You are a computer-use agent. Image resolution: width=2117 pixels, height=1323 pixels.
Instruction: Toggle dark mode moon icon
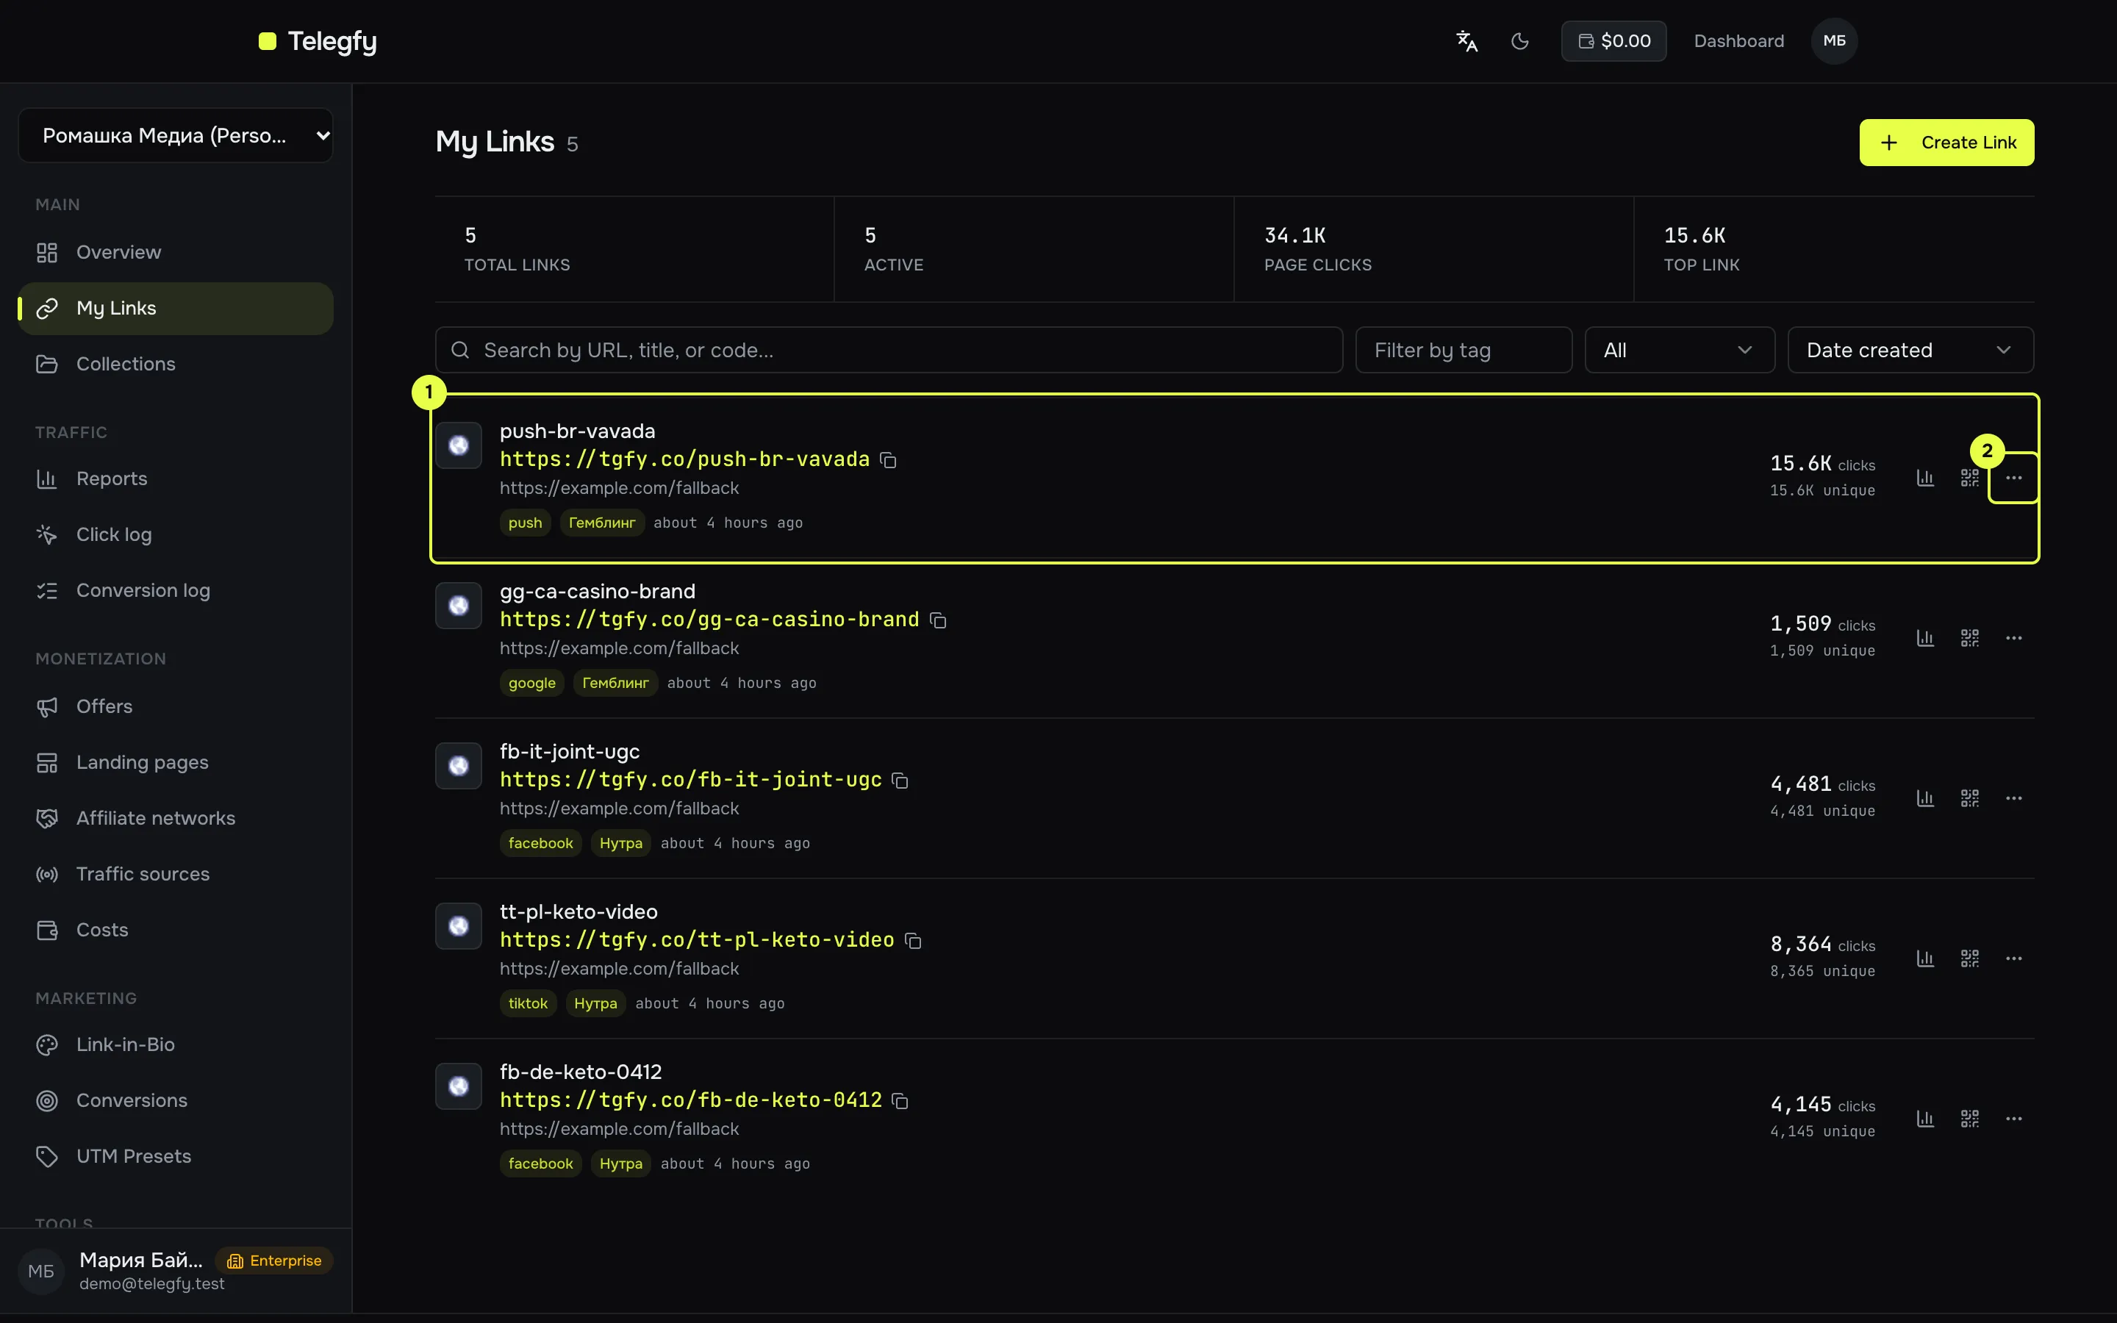pyautogui.click(x=1520, y=41)
